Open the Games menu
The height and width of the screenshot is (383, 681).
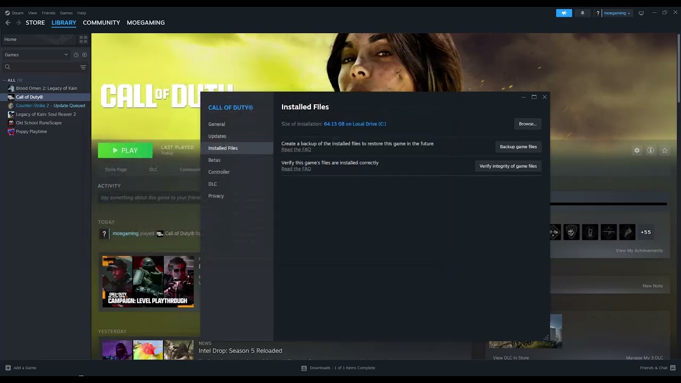pos(66,13)
